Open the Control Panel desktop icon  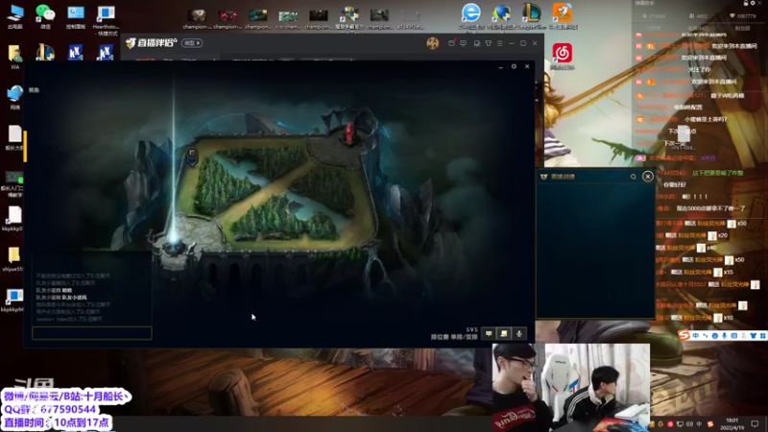[76, 16]
